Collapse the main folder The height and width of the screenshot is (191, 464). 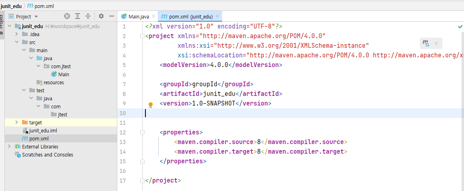[24, 50]
